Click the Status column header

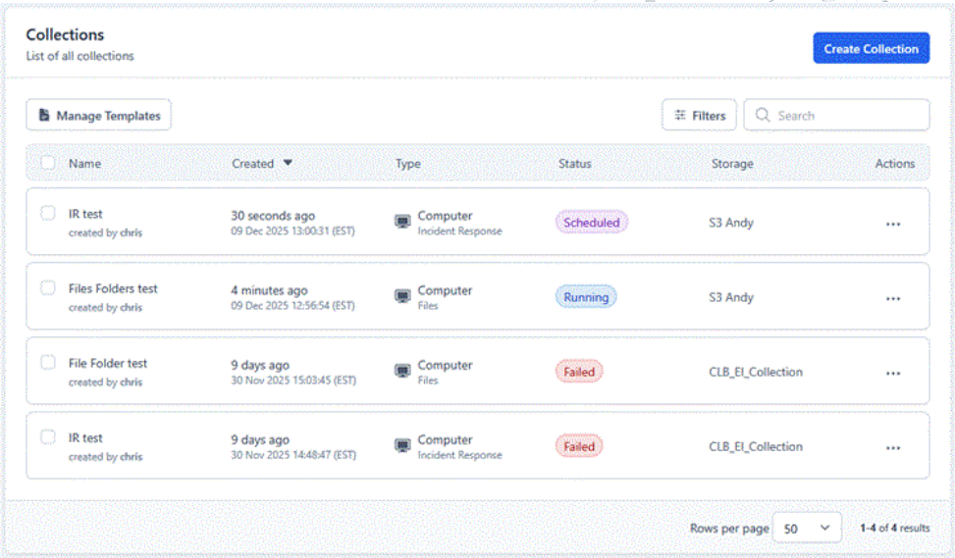click(x=574, y=164)
